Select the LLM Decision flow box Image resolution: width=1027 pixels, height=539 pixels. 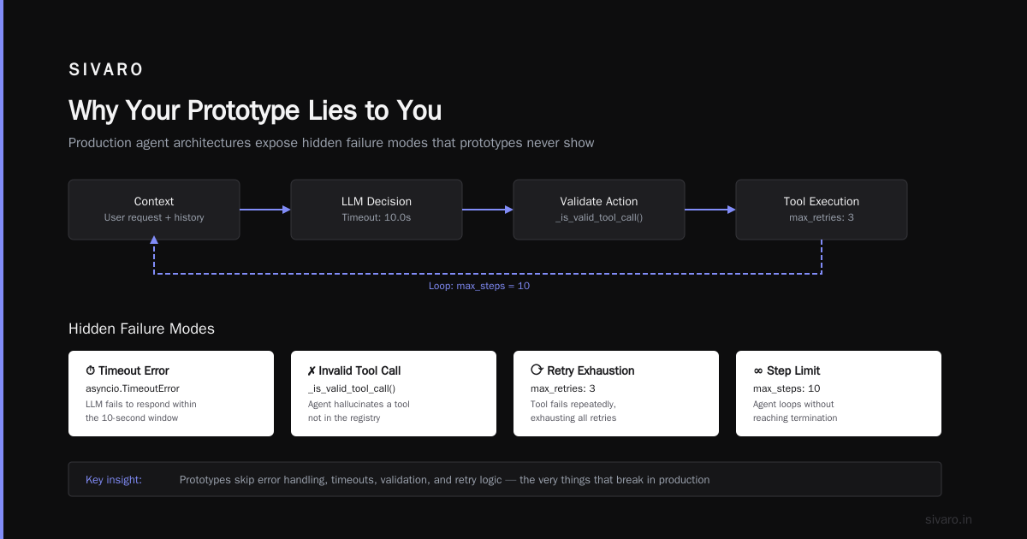(377, 210)
